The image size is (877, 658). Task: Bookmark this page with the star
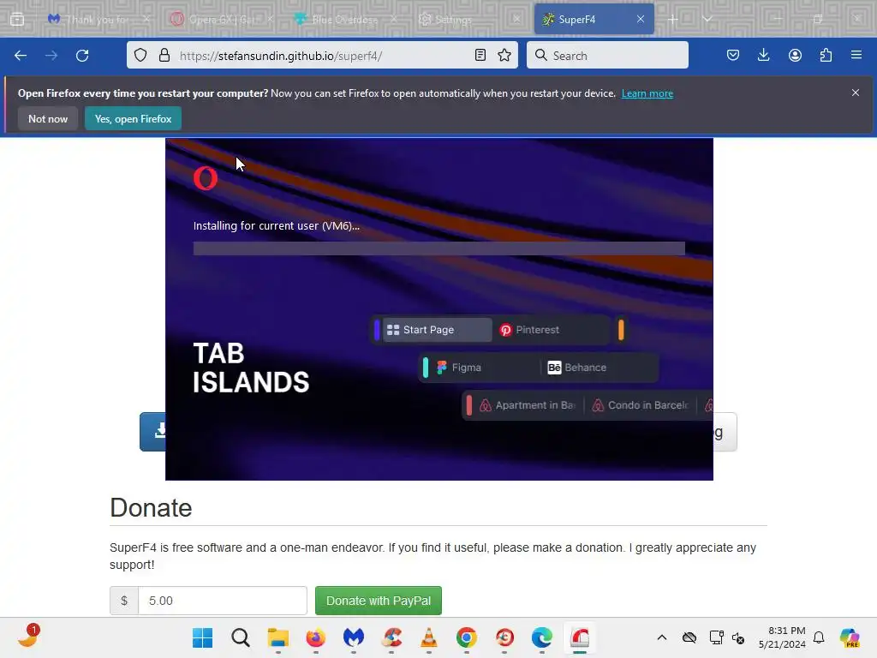coord(504,55)
